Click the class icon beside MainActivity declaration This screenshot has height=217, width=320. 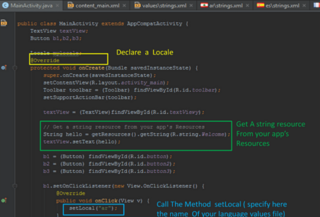pos(4,23)
